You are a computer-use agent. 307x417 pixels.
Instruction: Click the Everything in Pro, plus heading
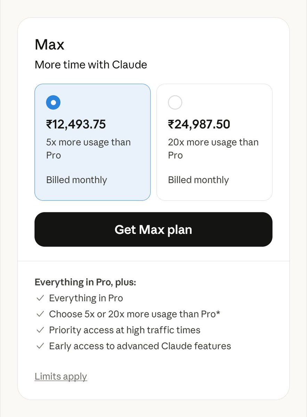click(x=85, y=282)
